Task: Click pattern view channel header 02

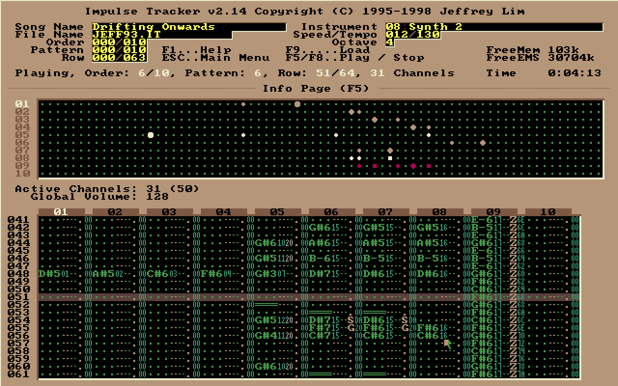Action: tap(115, 212)
